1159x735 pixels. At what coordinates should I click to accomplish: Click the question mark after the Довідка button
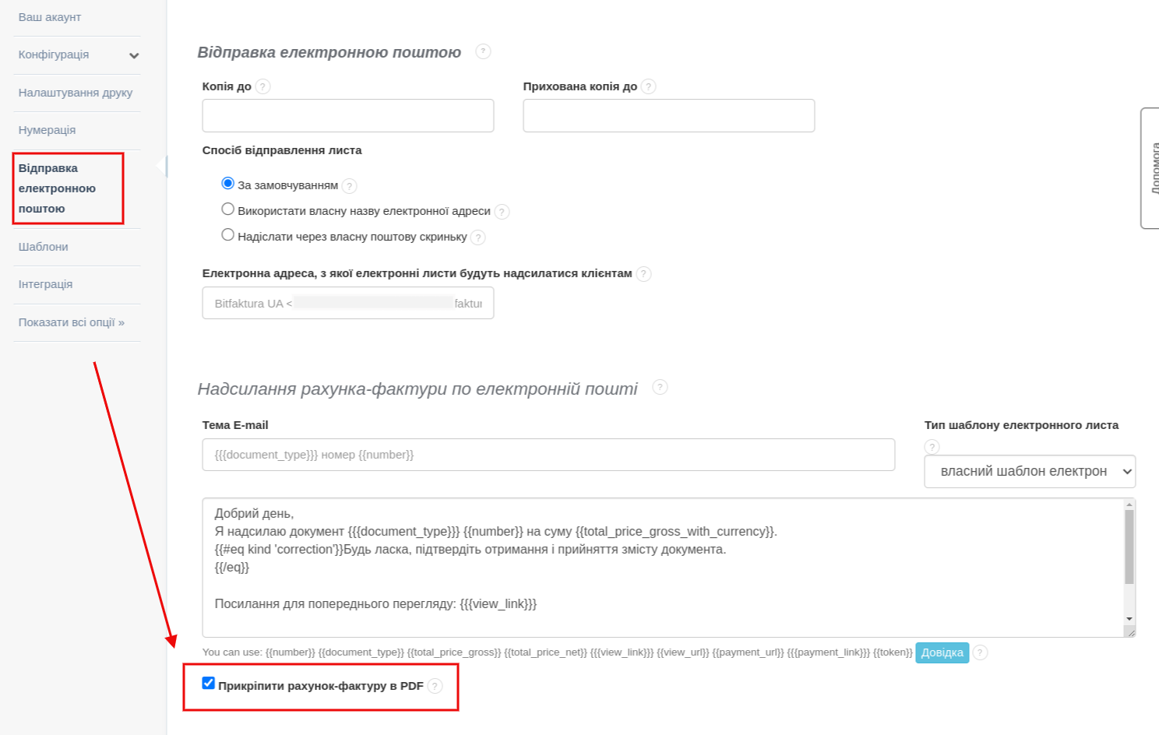[x=980, y=652]
